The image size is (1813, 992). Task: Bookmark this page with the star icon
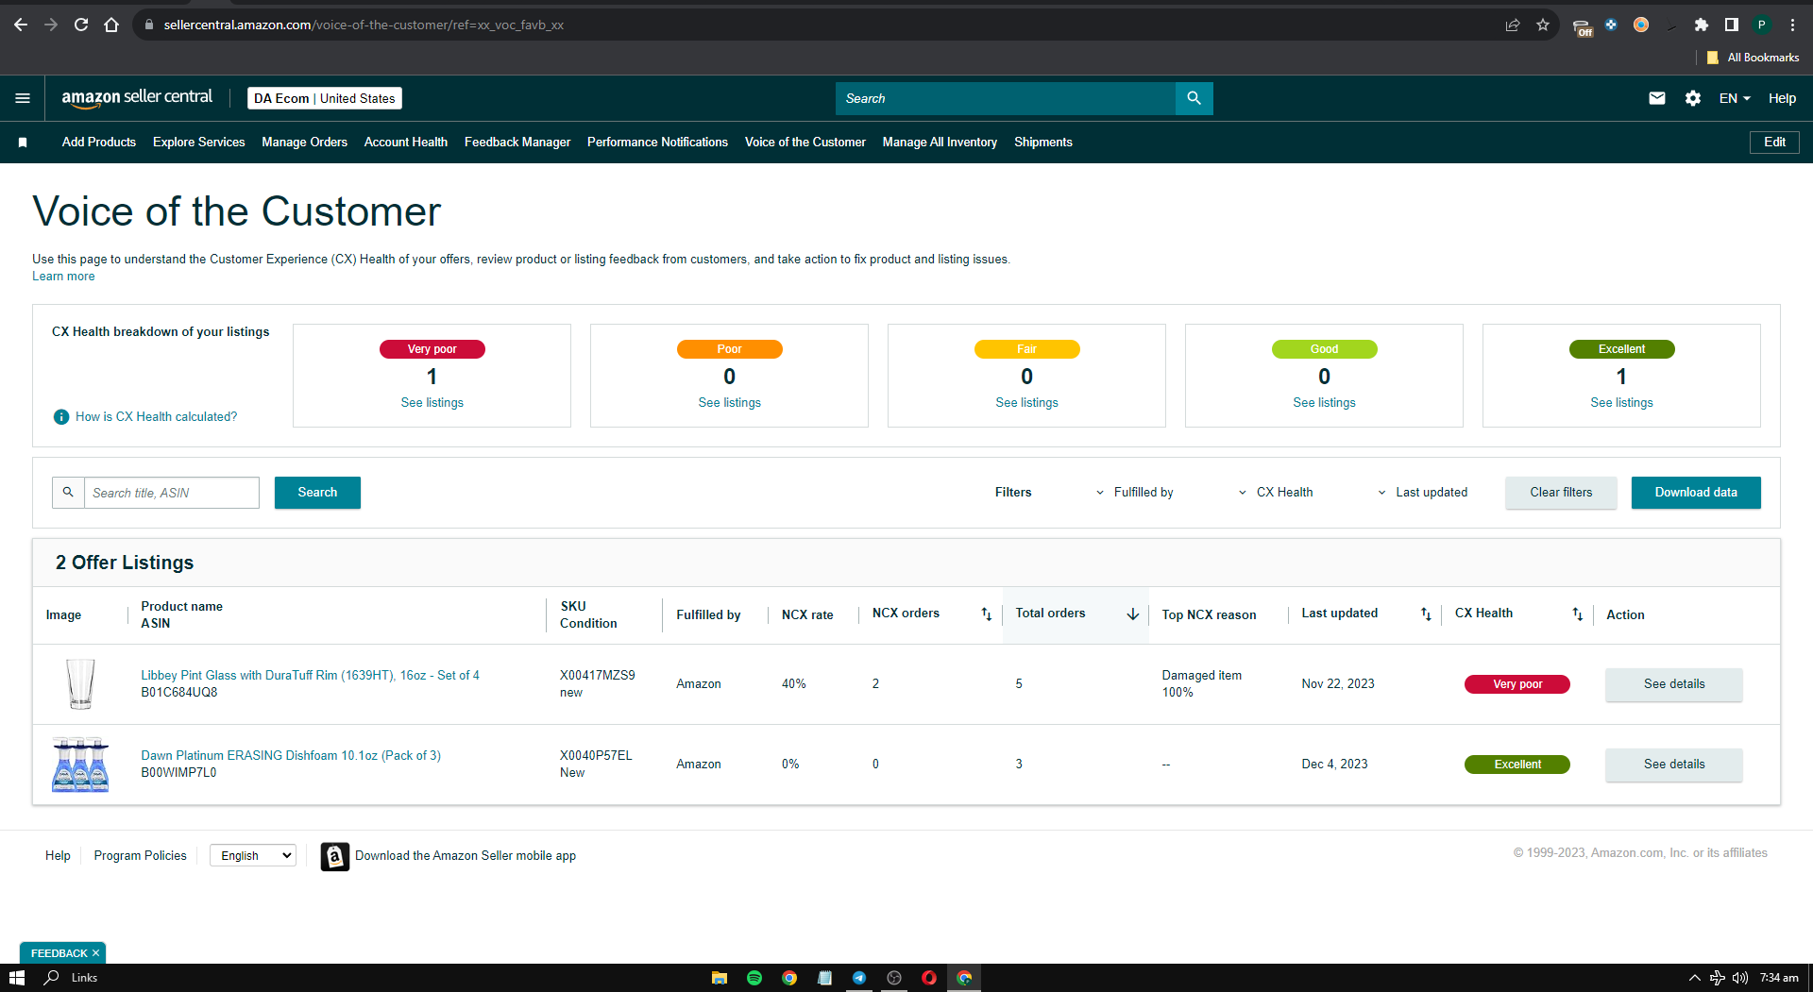[1543, 25]
